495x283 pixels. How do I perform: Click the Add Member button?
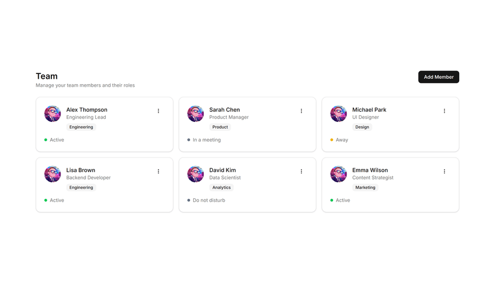pos(438,77)
